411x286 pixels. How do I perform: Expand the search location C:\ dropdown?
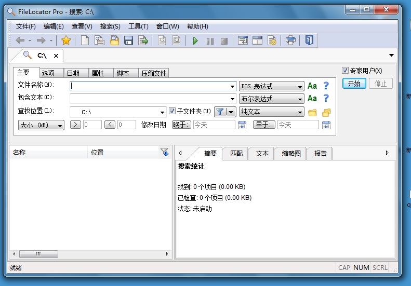(x=162, y=112)
